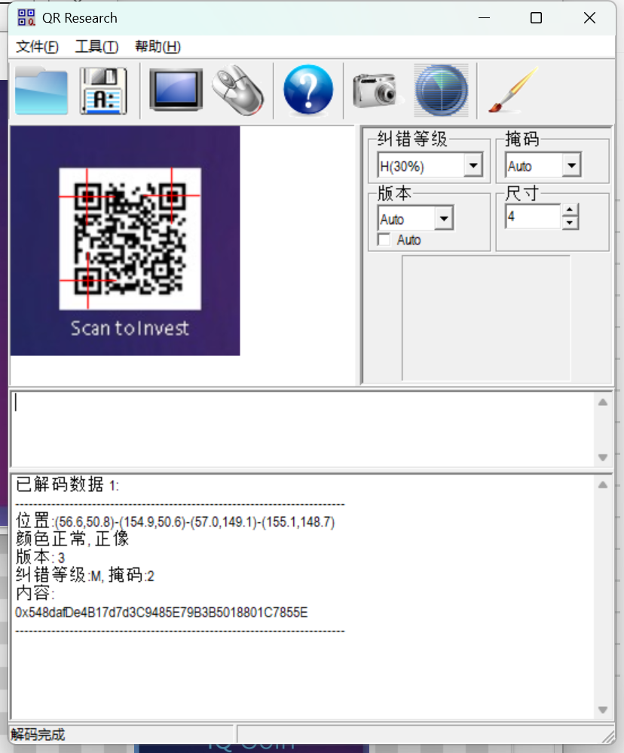The width and height of the screenshot is (624, 753).
Task: Expand the 纠错等级 H(30%) dropdown
Action: [x=473, y=166]
